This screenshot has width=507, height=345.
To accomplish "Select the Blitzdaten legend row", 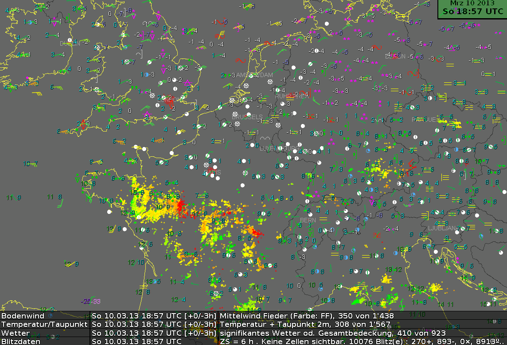I will (x=20, y=341).
